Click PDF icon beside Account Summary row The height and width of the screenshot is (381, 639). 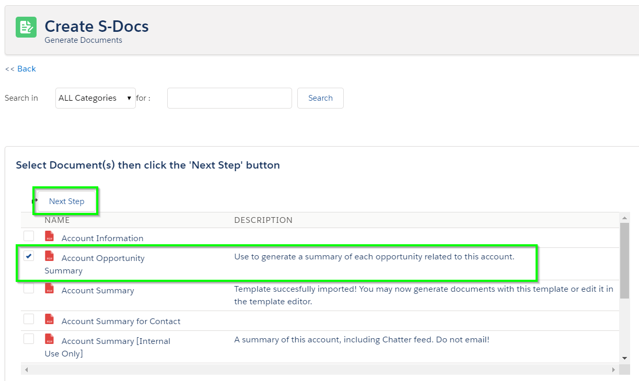pyautogui.click(x=50, y=288)
